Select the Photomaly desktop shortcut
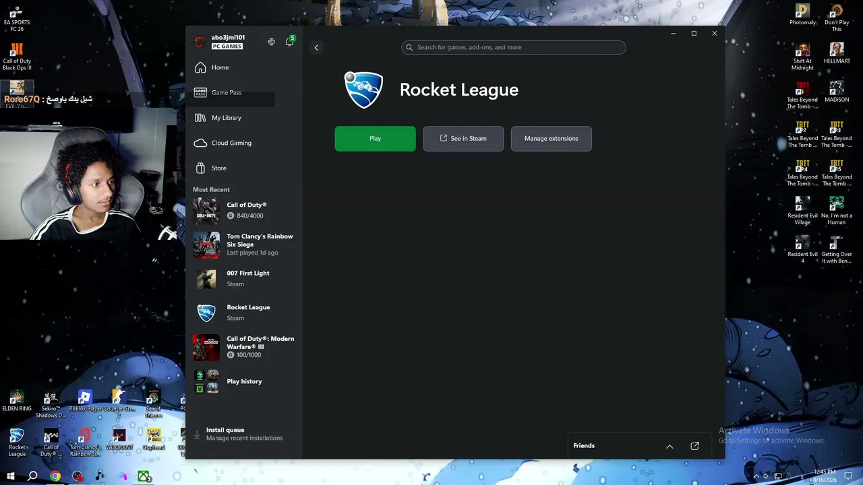 coord(802,15)
